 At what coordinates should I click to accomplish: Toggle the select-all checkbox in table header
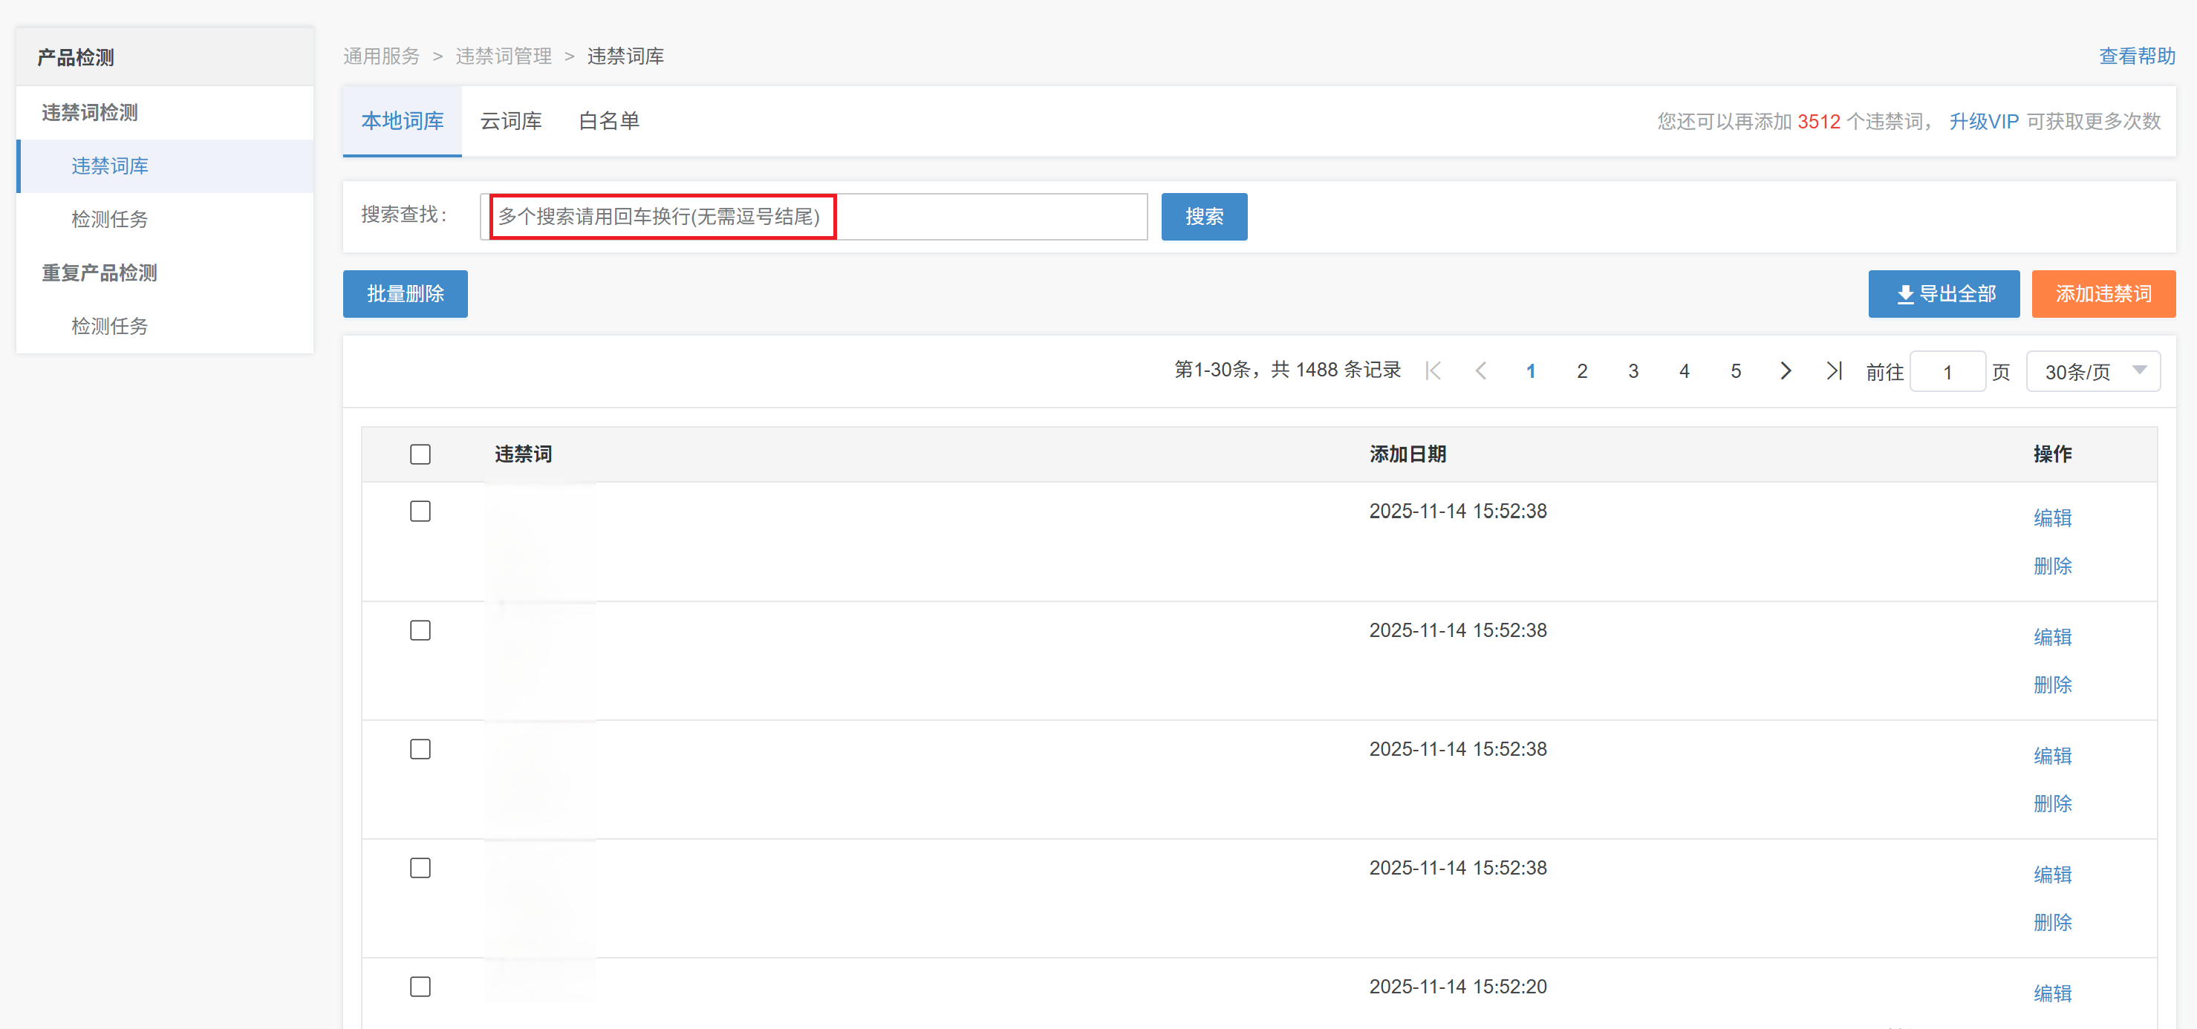420,454
